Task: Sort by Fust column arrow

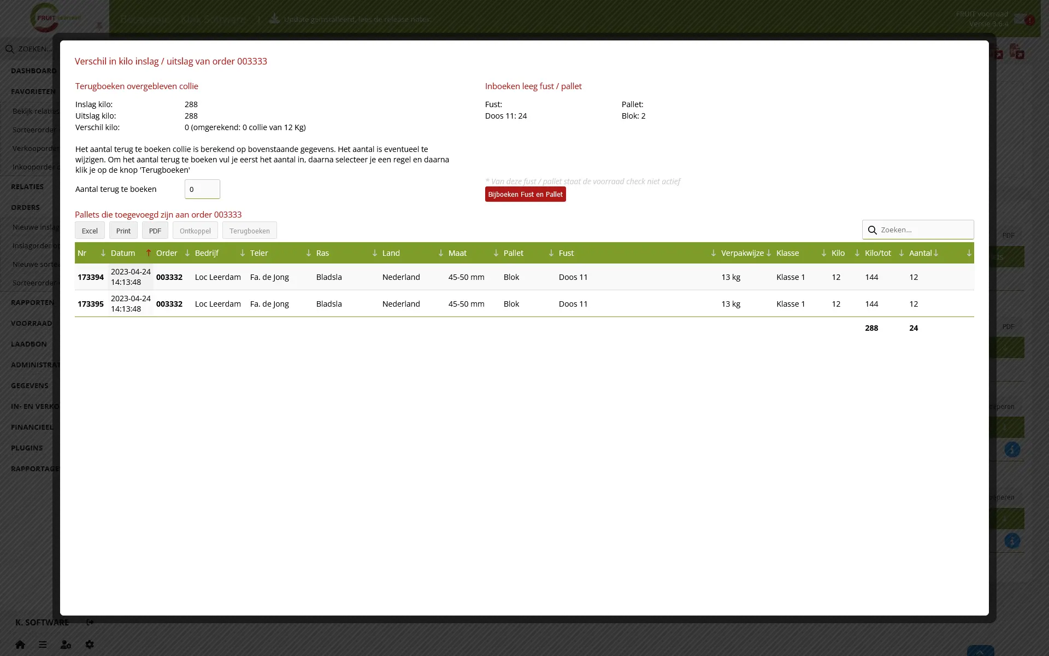Action: [713, 253]
